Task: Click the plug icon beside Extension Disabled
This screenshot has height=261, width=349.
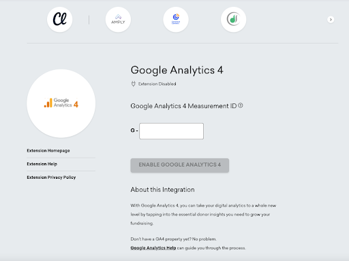Action: coord(134,84)
